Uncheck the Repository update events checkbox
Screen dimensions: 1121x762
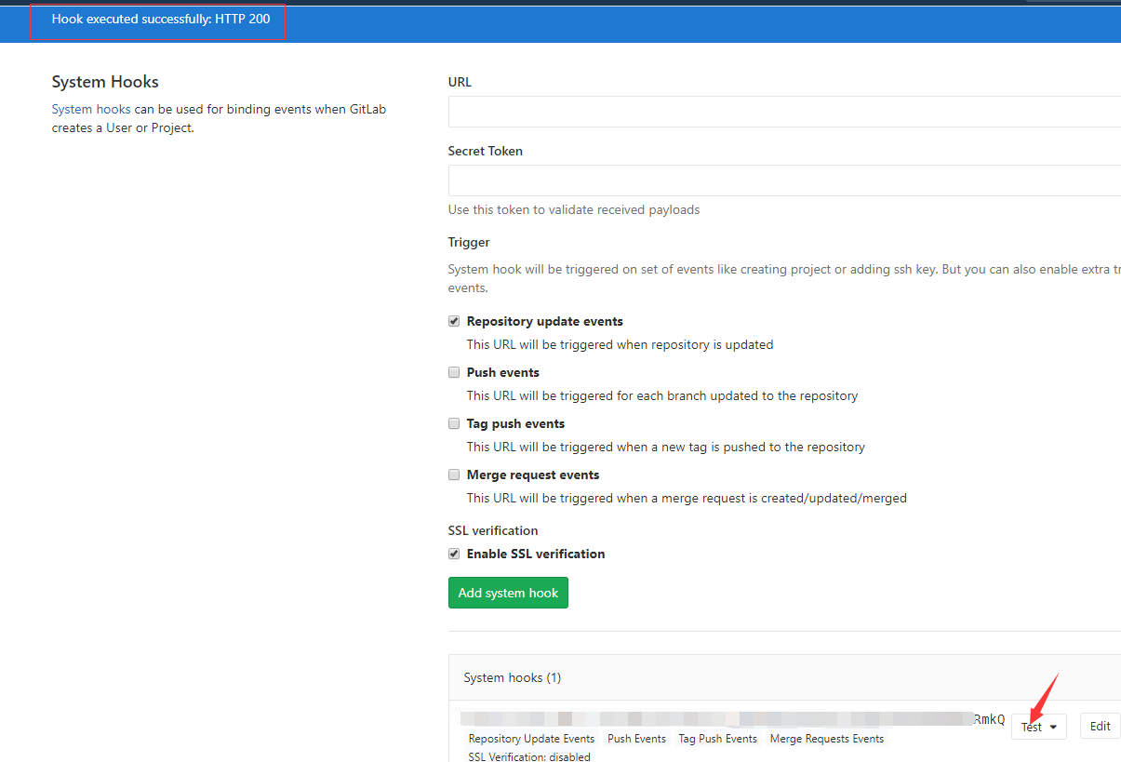coord(453,320)
